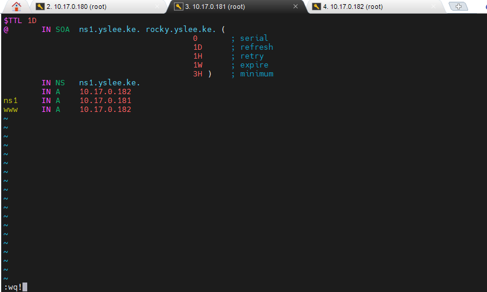This screenshot has width=487, height=292.
Task: Click the www hostname label
Action: [11, 110]
